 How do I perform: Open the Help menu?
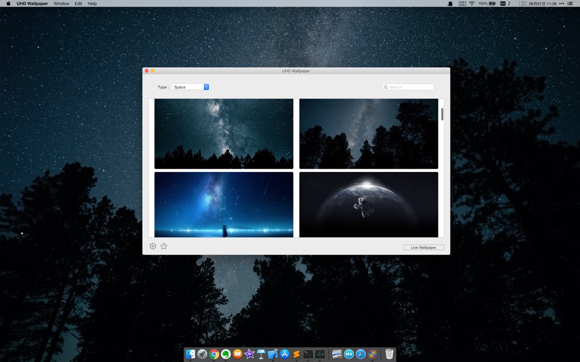coord(92,3)
